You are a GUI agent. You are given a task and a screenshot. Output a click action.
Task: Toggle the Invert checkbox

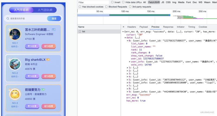[x=112, y=2]
